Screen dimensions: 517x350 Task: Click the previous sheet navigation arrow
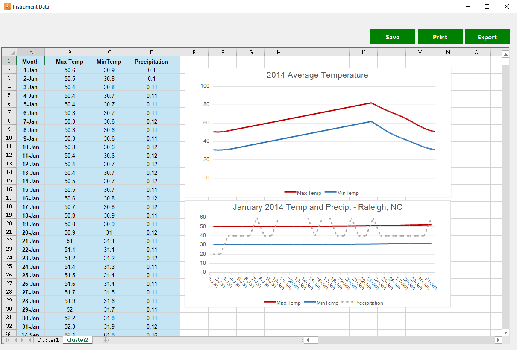[x=15, y=340]
